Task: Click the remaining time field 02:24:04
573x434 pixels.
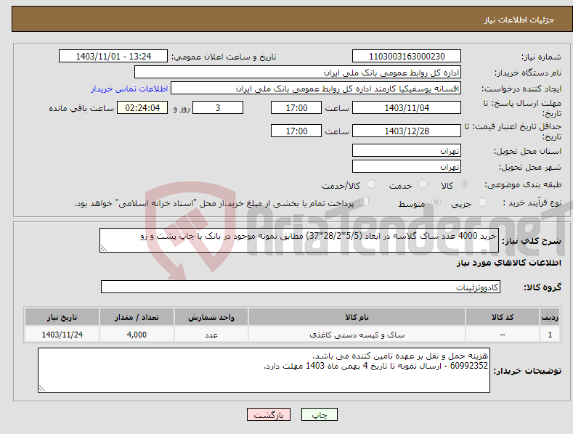Action: tap(142, 107)
